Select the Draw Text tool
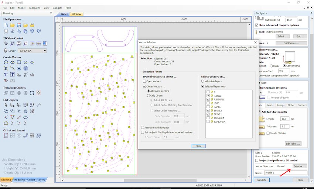The image size is (314, 189). click(x=6, y=75)
